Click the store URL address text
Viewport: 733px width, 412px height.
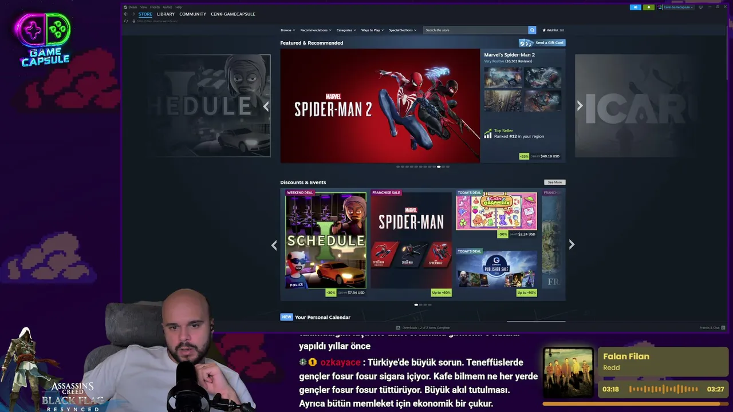coord(157,21)
